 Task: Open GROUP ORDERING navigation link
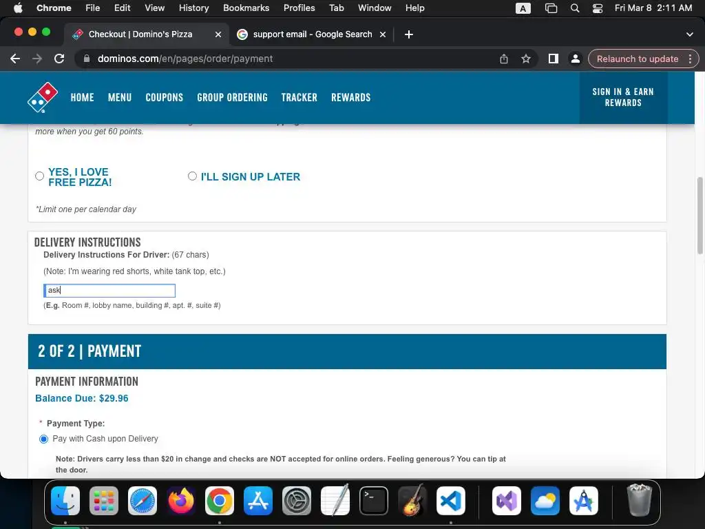[232, 98]
